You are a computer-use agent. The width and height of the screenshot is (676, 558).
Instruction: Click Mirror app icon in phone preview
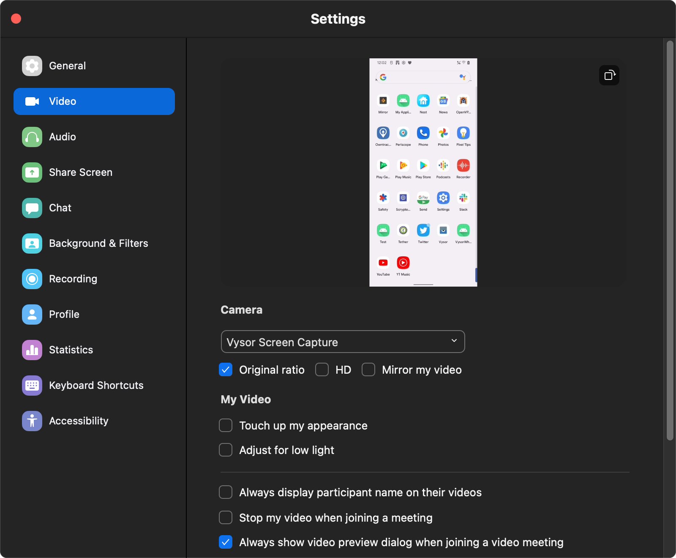point(383,101)
